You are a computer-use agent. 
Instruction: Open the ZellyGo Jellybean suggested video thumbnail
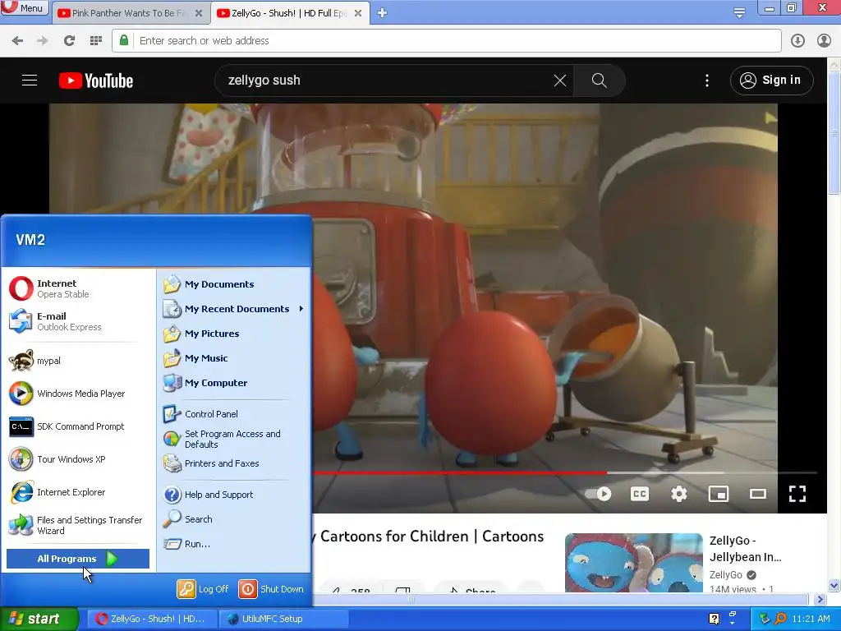coord(633,562)
